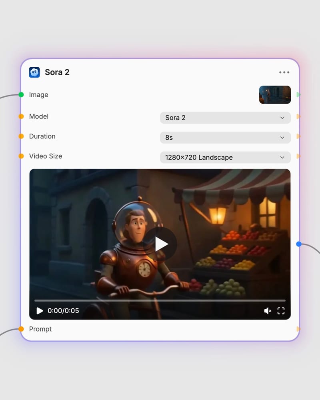Play video using the bottom-bar play icon
Screen dimensions: 320x400
click(40, 311)
